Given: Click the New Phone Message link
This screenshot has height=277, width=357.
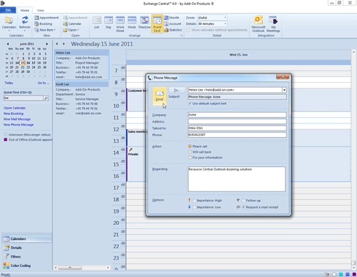Looking at the screenshot, I should pos(19,125).
